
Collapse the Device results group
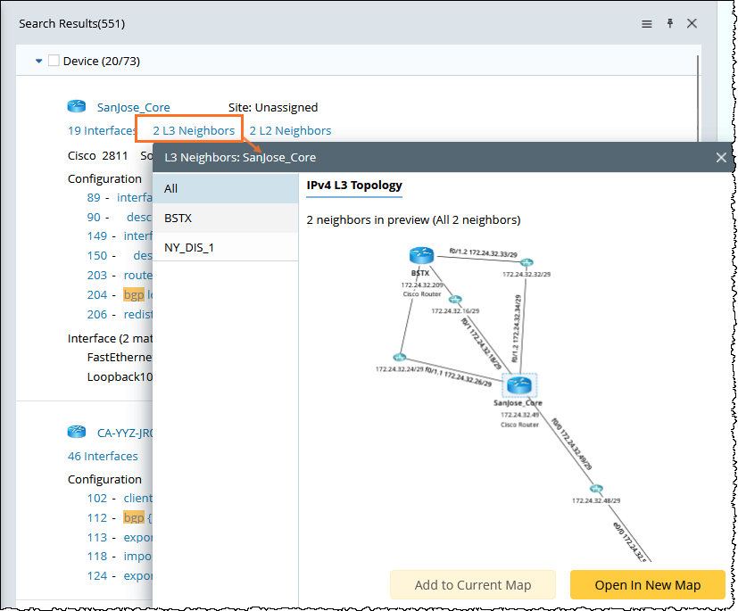39,62
